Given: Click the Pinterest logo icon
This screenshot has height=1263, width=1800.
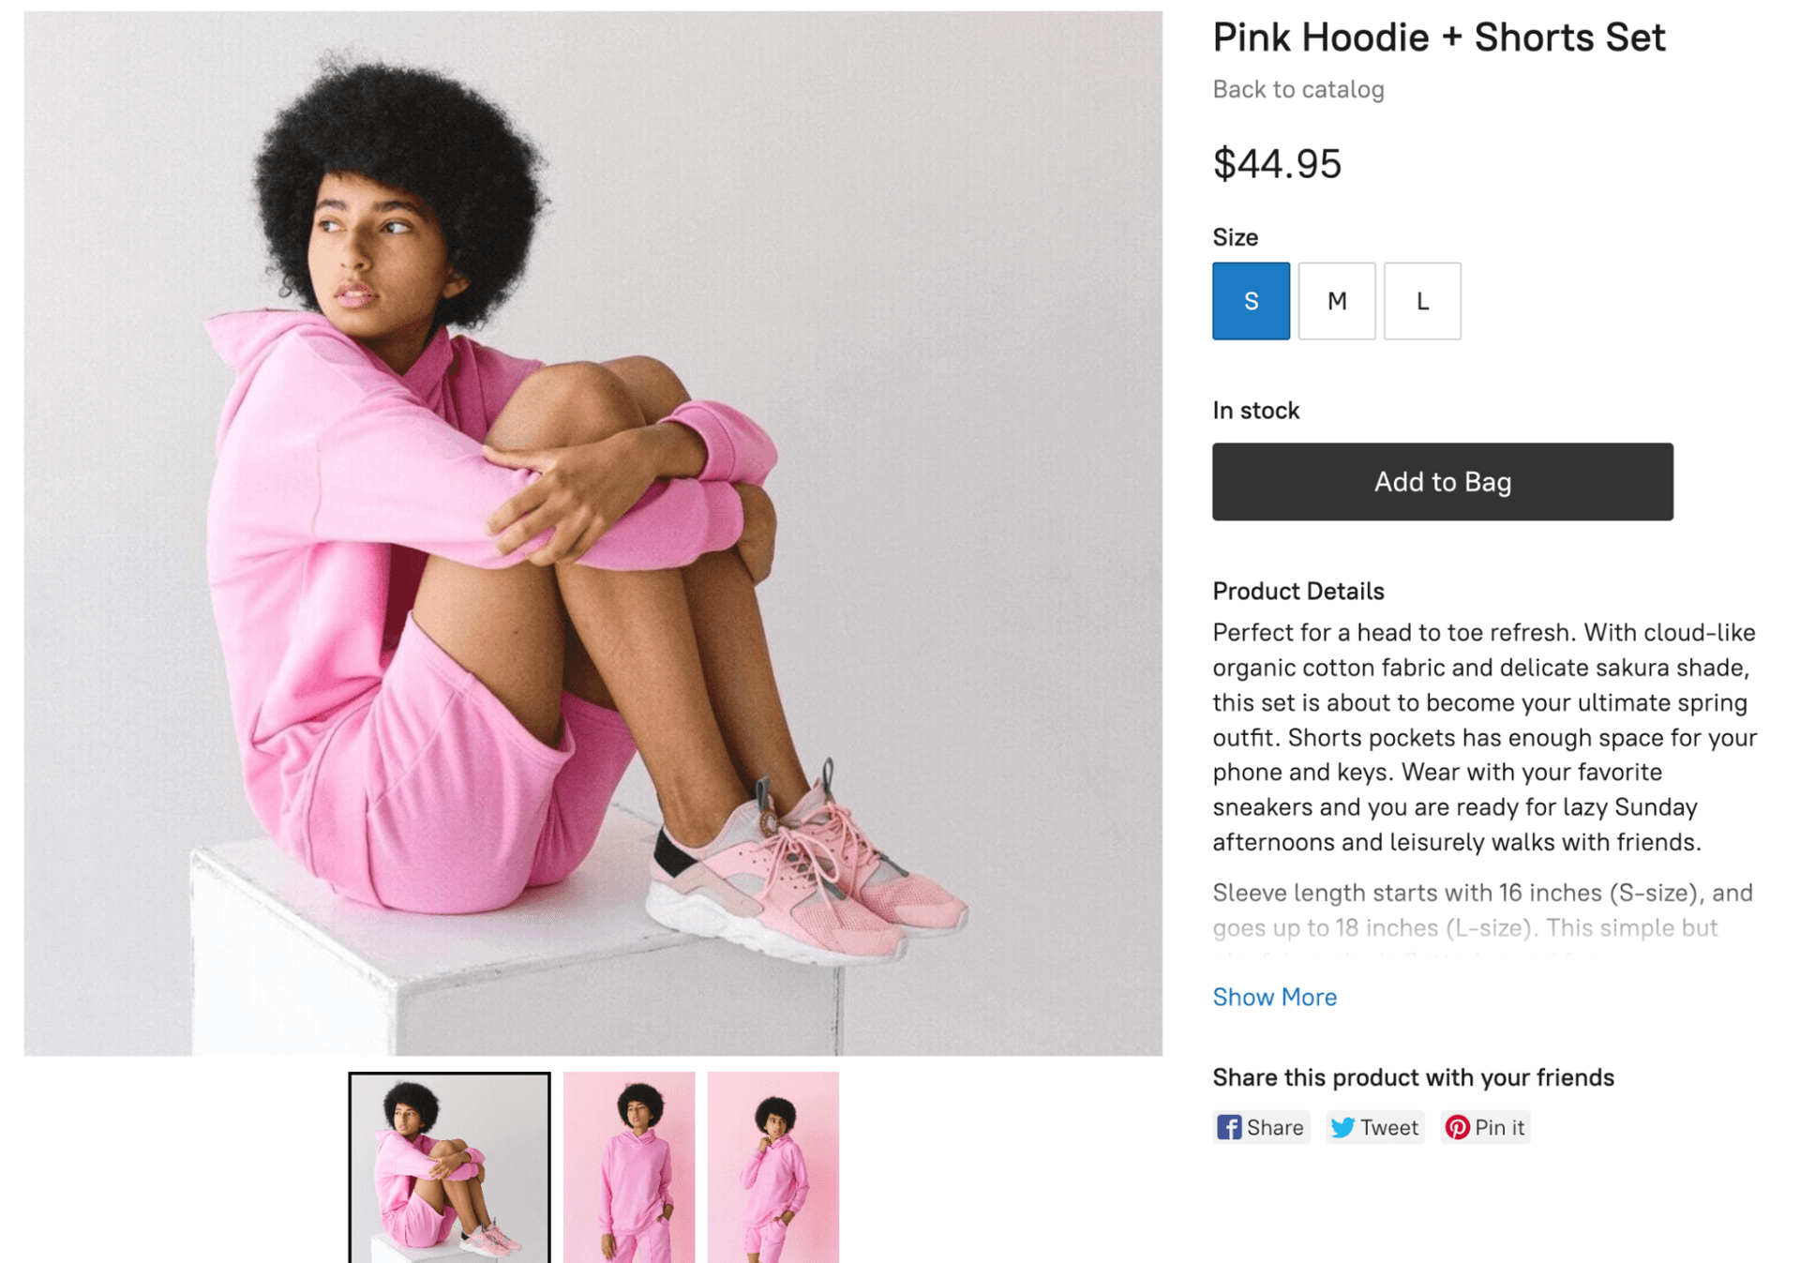Looking at the screenshot, I should [x=1456, y=1127].
